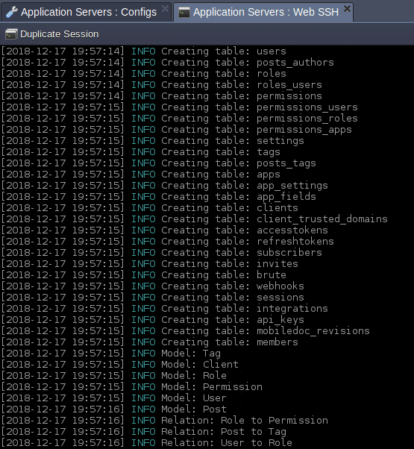414x449 pixels.
Task: Click the 'settings' table log line
Action: (153, 141)
